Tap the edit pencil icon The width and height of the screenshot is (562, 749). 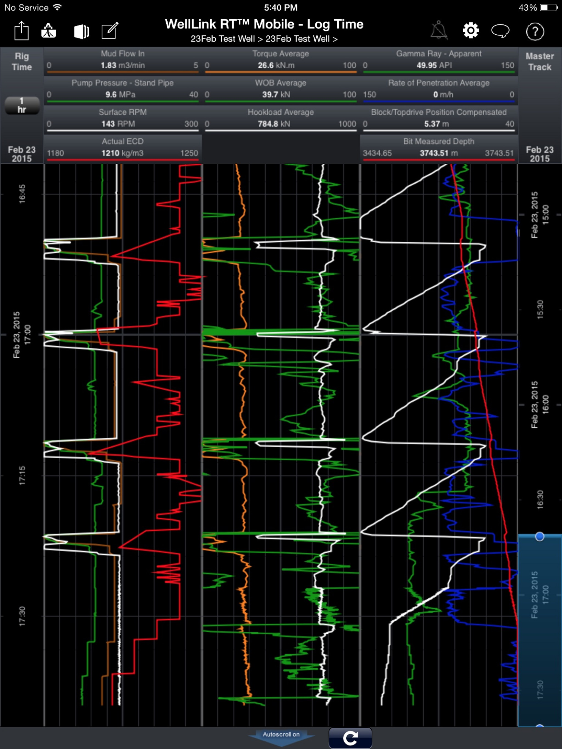pos(110,30)
